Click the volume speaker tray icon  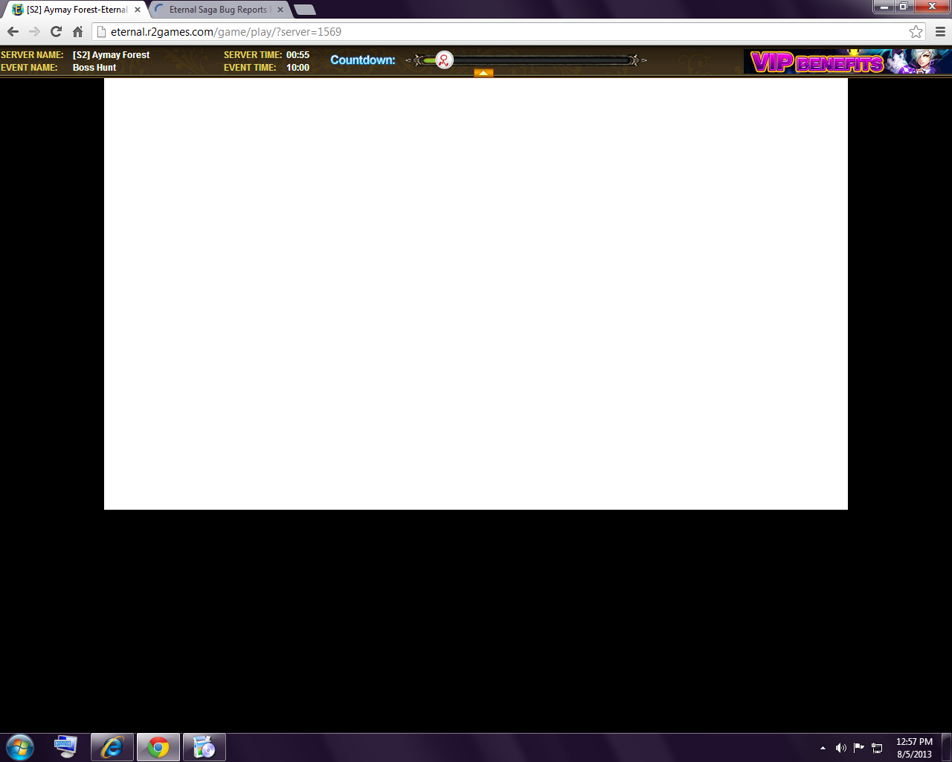(x=840, y=748)
